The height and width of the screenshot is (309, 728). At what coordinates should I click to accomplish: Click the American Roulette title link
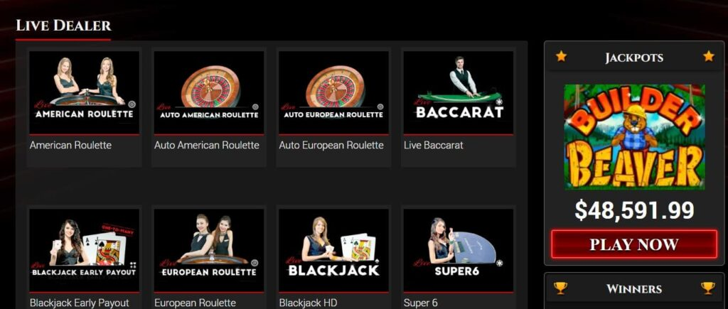coord(70,145)
